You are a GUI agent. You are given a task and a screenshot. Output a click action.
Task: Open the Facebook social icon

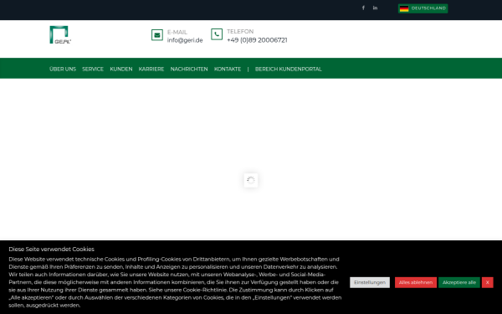pyautogui.click(x=363, y=8)
